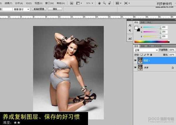Click lock image pixels brush icon

tap(145, 55)
